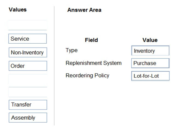Image resolution: width=178 pixels, height=132 pixels.
Task: Select the Service value box
Action: (x=28, y=39)
